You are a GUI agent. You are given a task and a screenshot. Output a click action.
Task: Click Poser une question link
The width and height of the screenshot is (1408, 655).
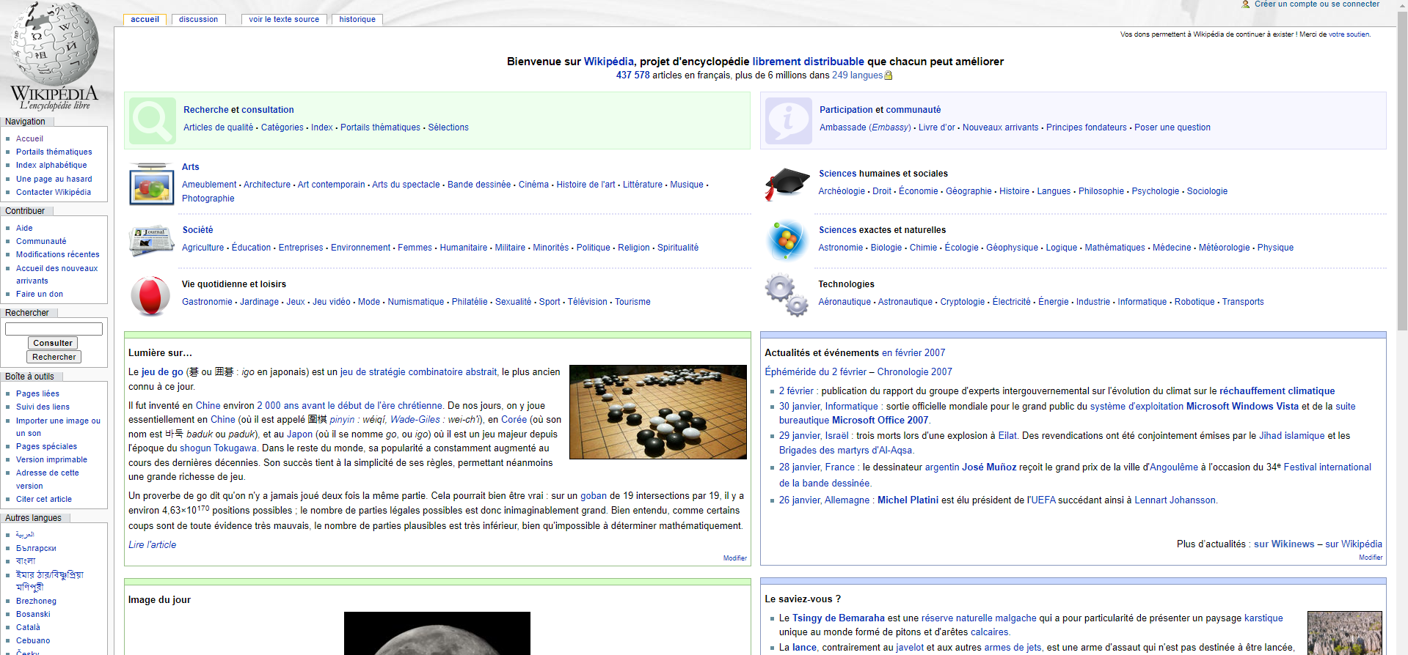click(x=1172, y=127)
